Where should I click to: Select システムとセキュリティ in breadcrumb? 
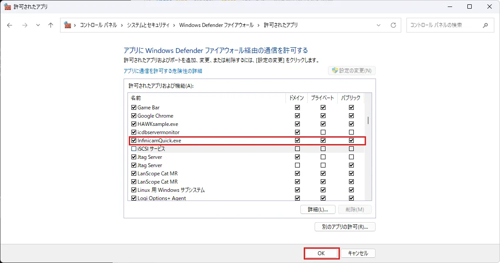[x=148, y=25]
